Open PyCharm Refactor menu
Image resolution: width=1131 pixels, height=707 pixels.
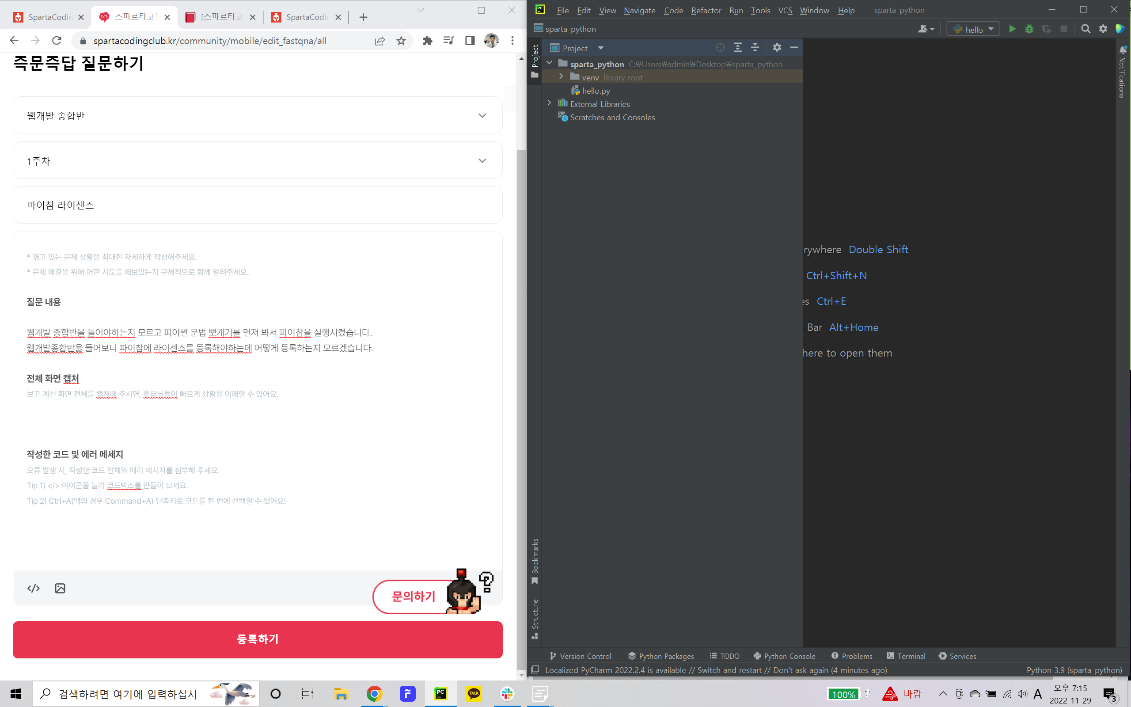point(706,10)
